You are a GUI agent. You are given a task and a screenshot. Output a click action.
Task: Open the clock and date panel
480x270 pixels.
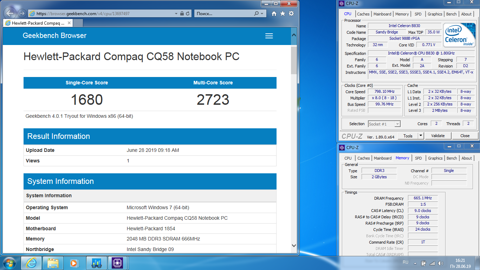[x=460, y=263]
